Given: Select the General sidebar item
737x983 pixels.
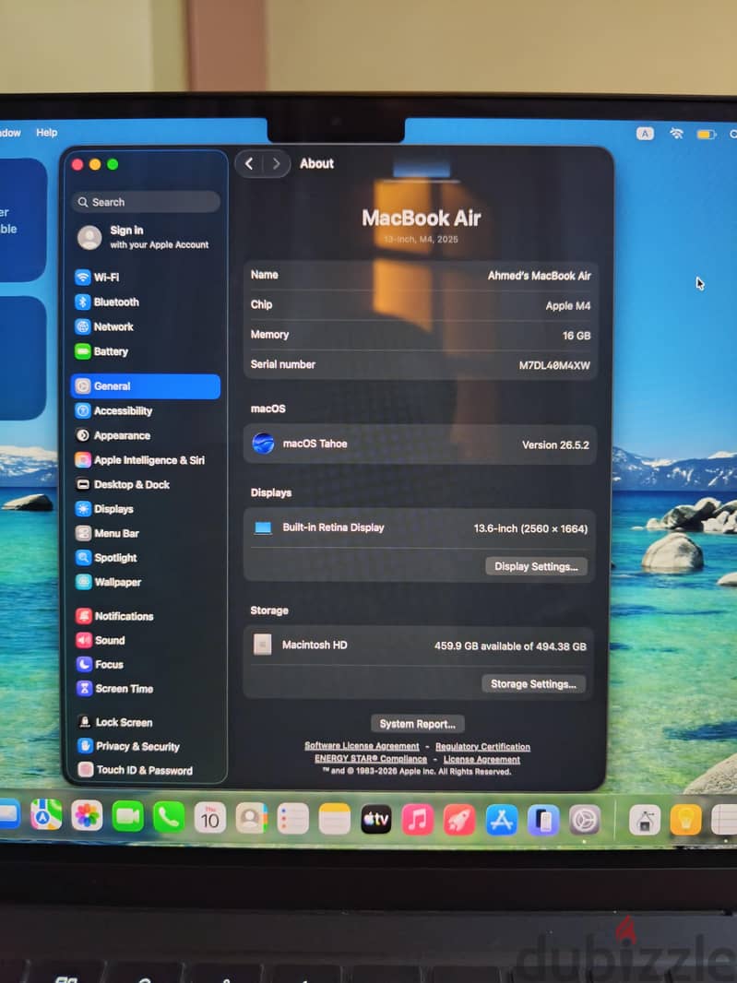Looking at the screenshot, I should (146, 386).
